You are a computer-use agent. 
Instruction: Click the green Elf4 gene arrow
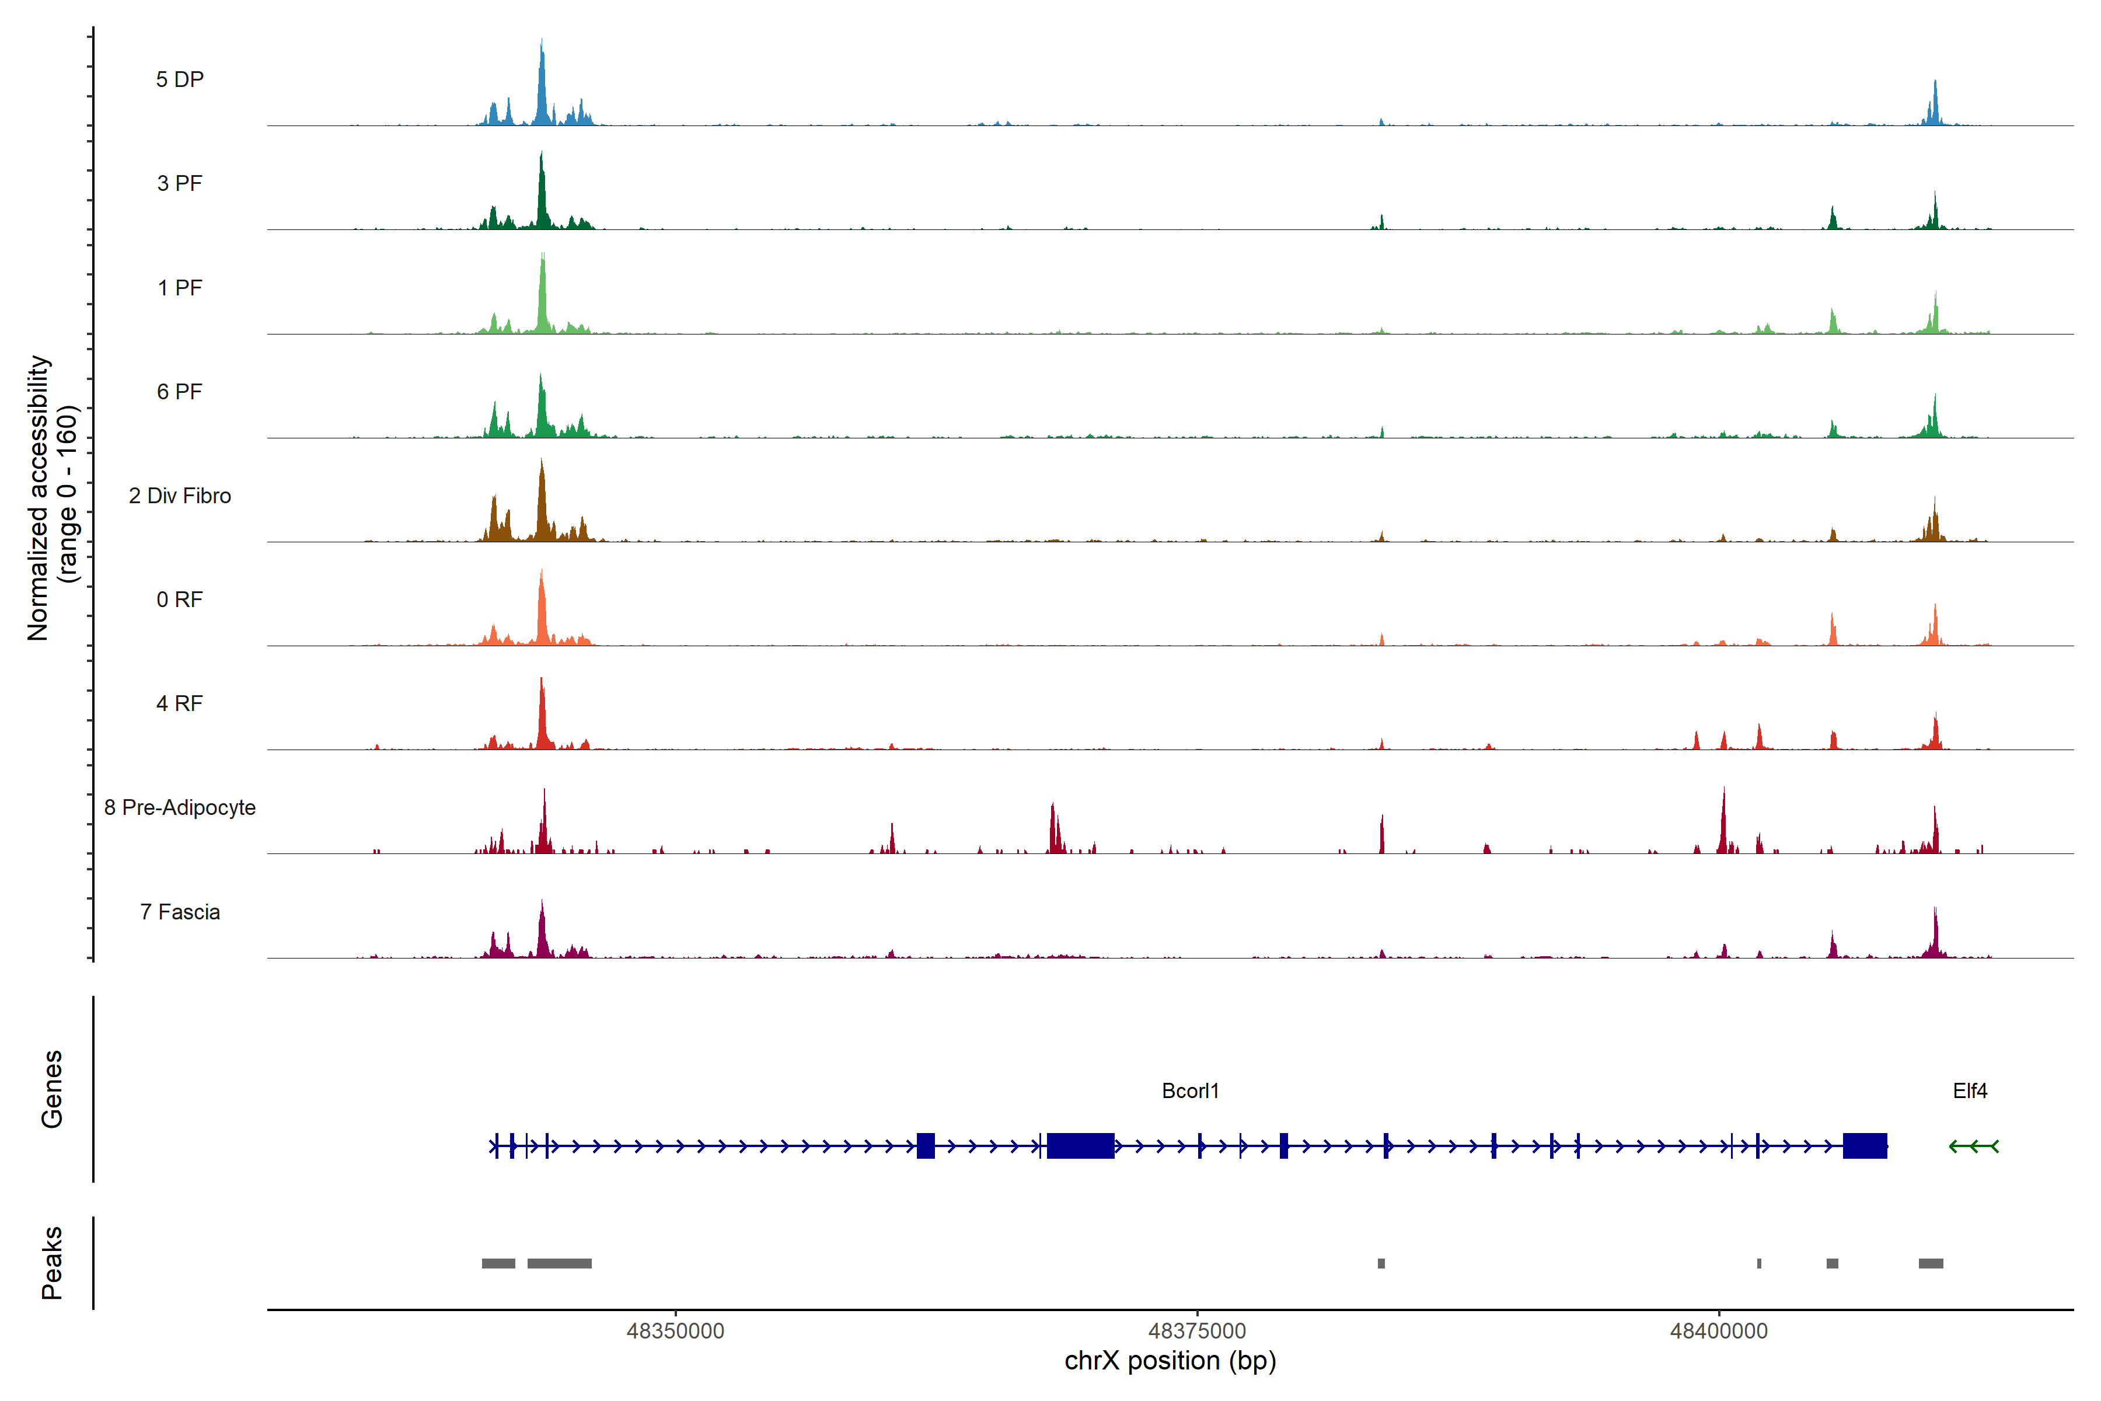tap(1973, 1146)
